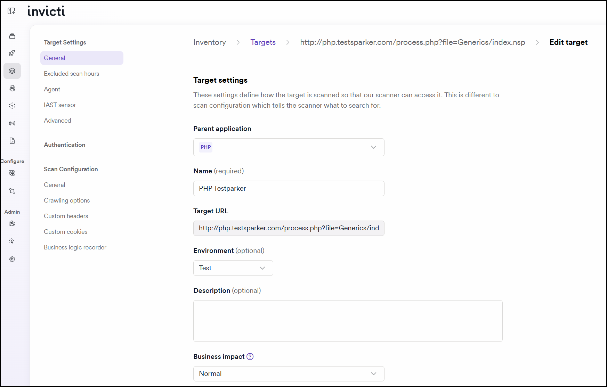This screenshot has width=607, height=387.
Task: Open the Dashboard from the sidebar
Action: tap(12, 36)
